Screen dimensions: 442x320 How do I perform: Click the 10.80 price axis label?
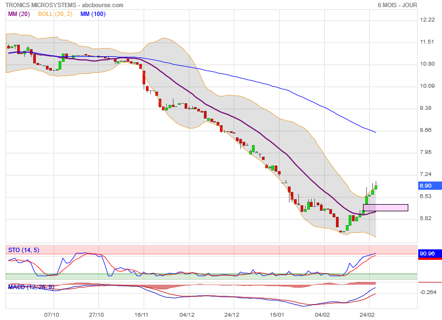pyautogui.click(x=427, y=64)
